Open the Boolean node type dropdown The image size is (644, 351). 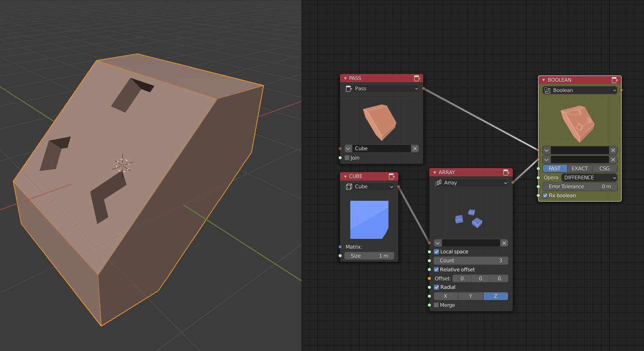coord(580,90)
